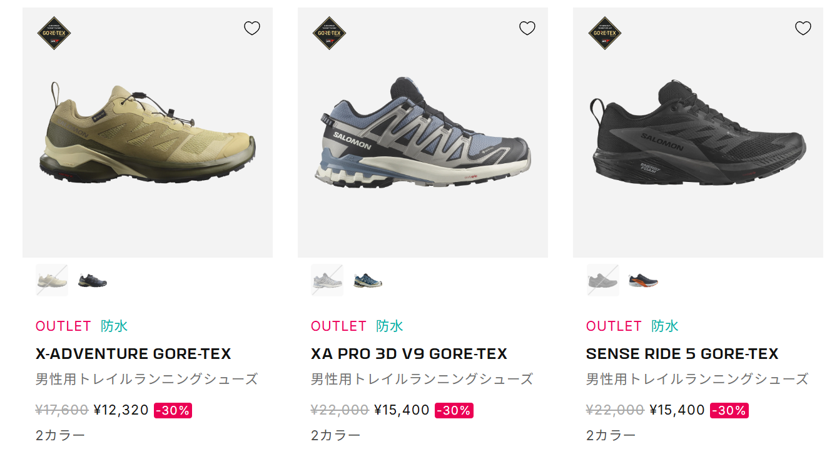Viewport: 832px width, 469px height.
Task: Choose the blue-green XA Pro 3D color swatch
Action: [368, 281]
